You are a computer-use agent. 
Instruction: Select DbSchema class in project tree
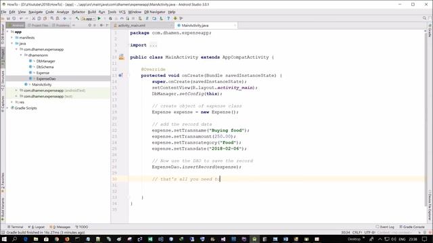[x=45, y=67]
